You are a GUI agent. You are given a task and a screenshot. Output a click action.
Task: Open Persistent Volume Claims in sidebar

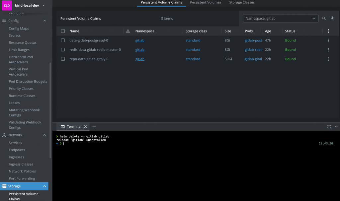pyautogui.click(x=24, y=196)
